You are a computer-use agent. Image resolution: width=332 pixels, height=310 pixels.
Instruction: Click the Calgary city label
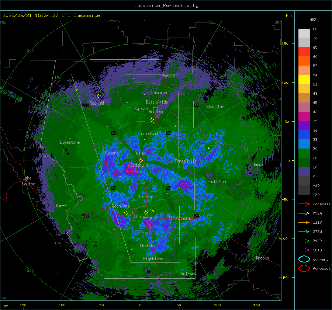144,217
